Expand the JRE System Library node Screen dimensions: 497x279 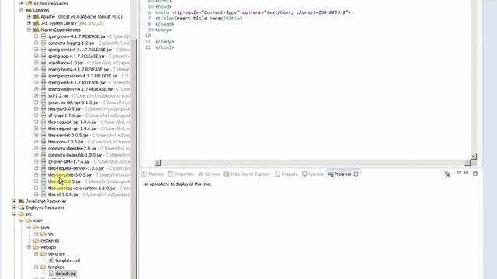click(29, 23)
